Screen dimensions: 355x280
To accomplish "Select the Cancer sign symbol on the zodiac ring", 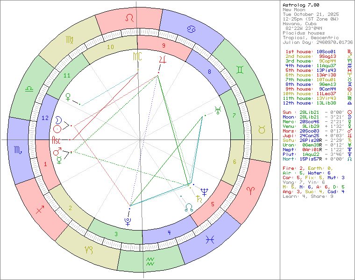I will coord(192,30).
